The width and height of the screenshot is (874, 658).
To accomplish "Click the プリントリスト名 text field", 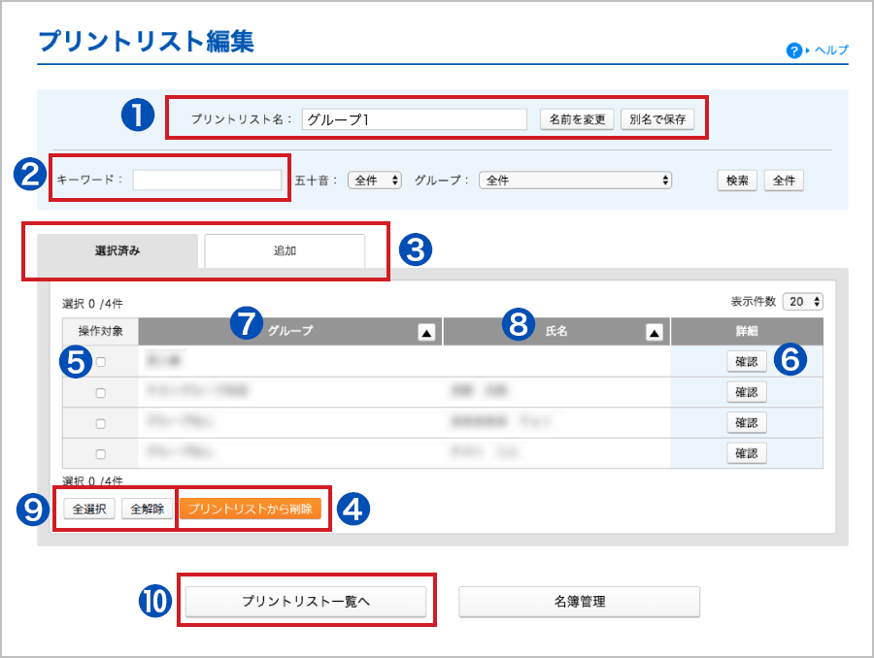I will [x=413, y=118].
